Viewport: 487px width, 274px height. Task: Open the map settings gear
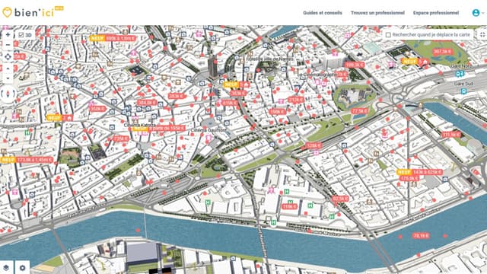[x=22, y=267]
